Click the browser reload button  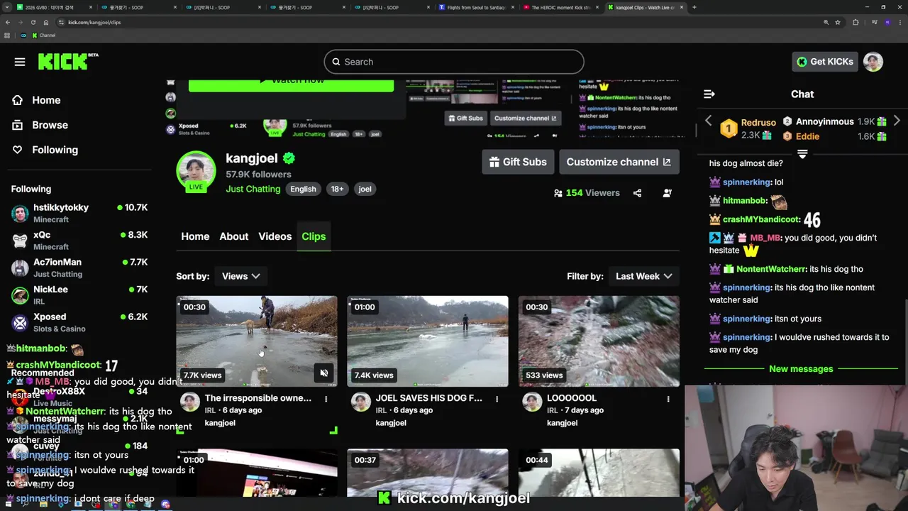coord(33,22)
